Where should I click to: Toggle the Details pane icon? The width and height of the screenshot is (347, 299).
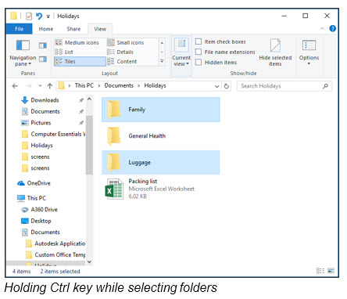(43, 59)
